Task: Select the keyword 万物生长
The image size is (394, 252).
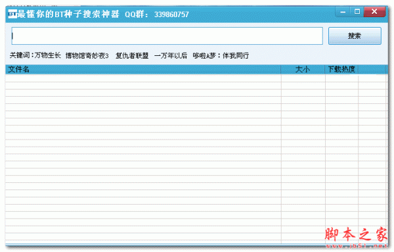Action: click(x=47, y=55)
